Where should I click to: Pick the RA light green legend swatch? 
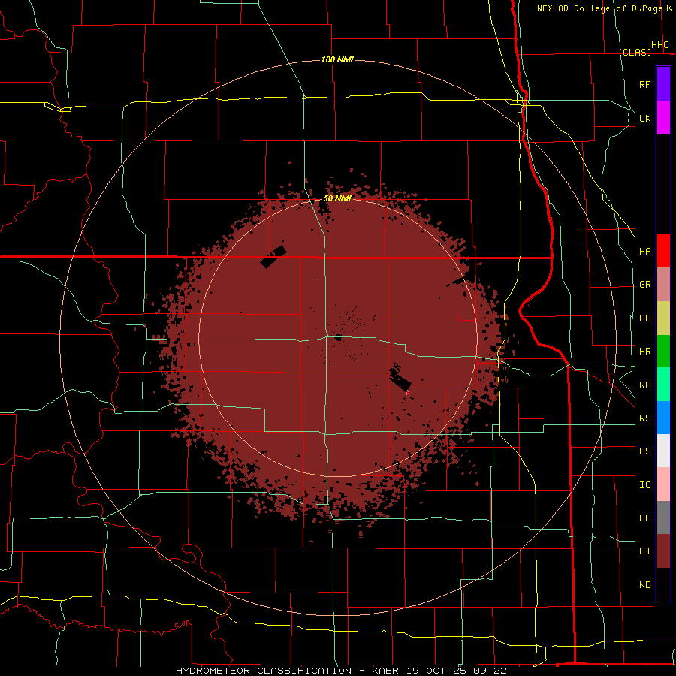[663, 385]
